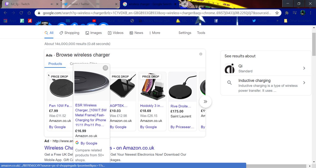Open the BBC CBeebies bookmark
Screen dimensions: 316x168
point(194,21)
